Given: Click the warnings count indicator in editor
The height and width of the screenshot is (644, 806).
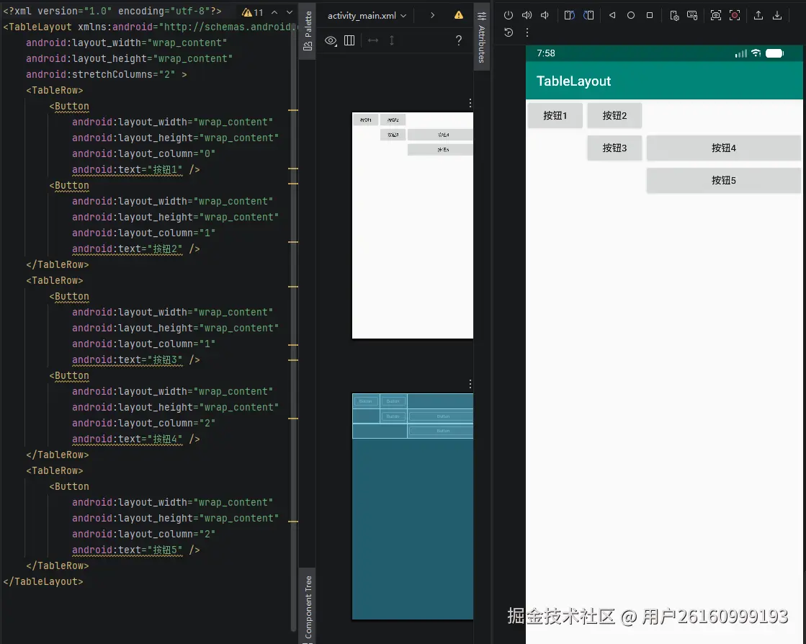Looking at the screenshot, I should click(x=254, y=12).
